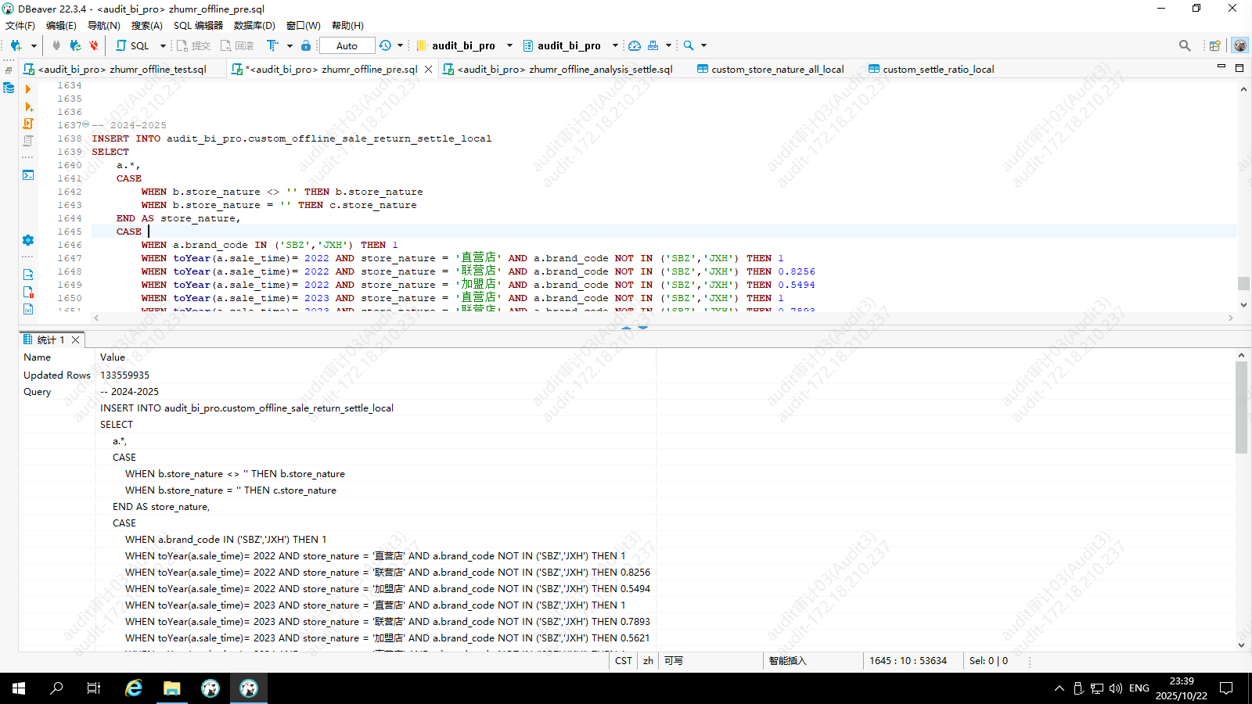Toggle the lock icon beside Auto commit mode
Screen dimensions: 1252x704
coord(306,45)
